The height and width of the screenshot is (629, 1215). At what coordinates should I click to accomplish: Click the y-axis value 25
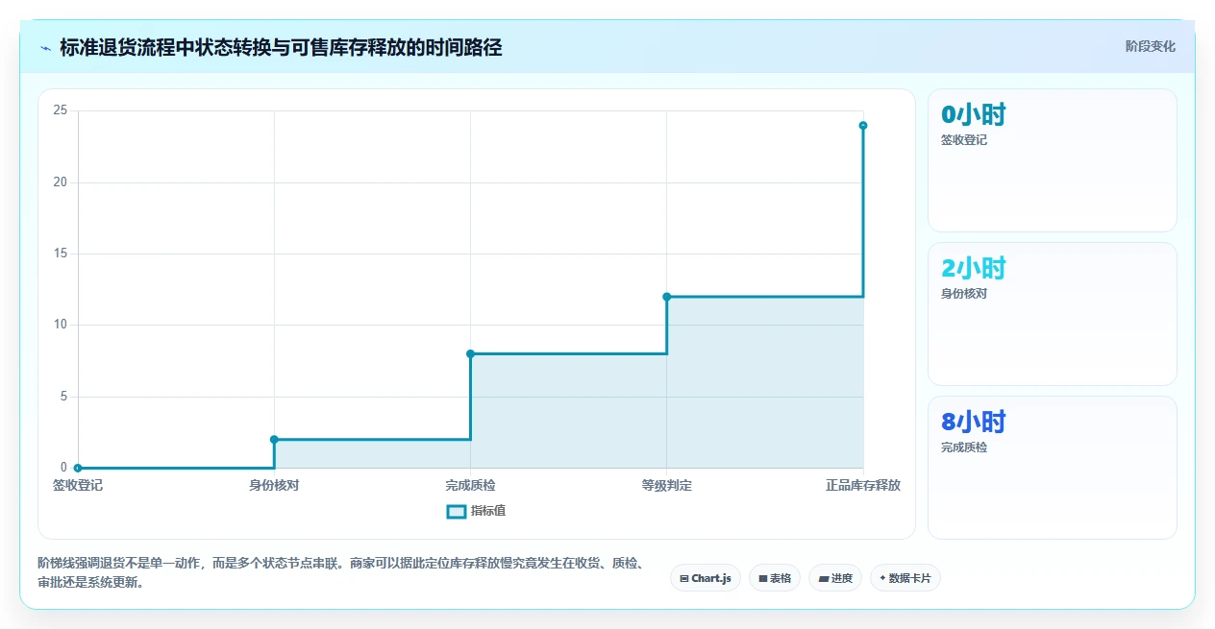point(61,110)
